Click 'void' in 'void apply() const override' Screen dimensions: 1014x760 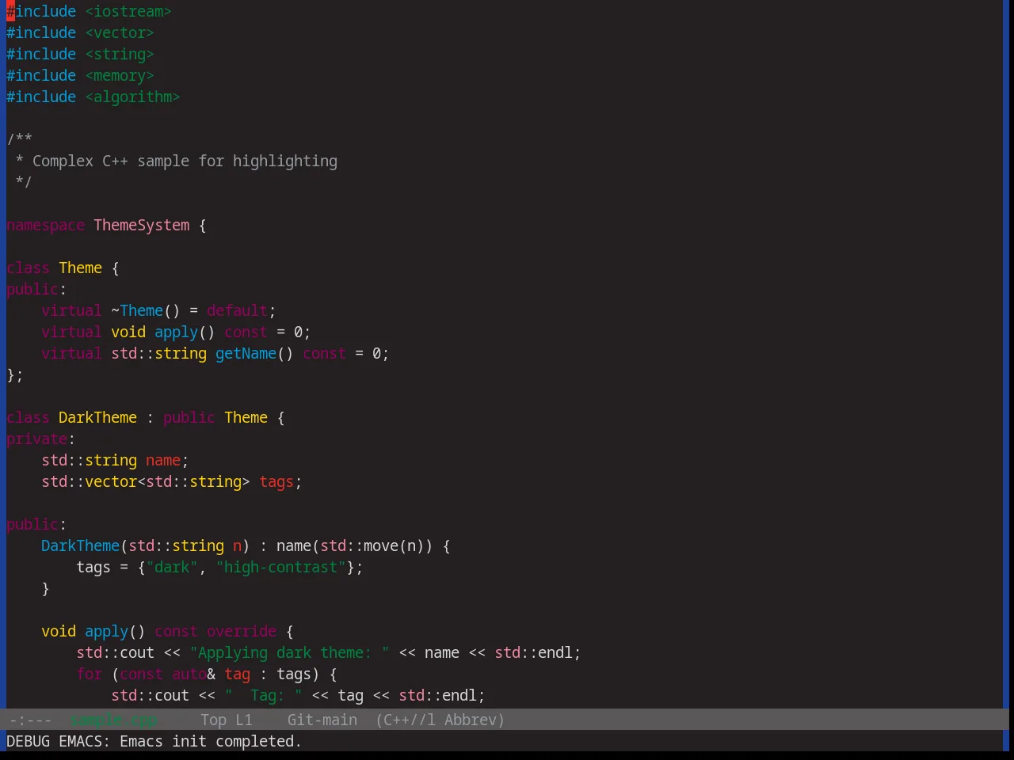(59, 631)
